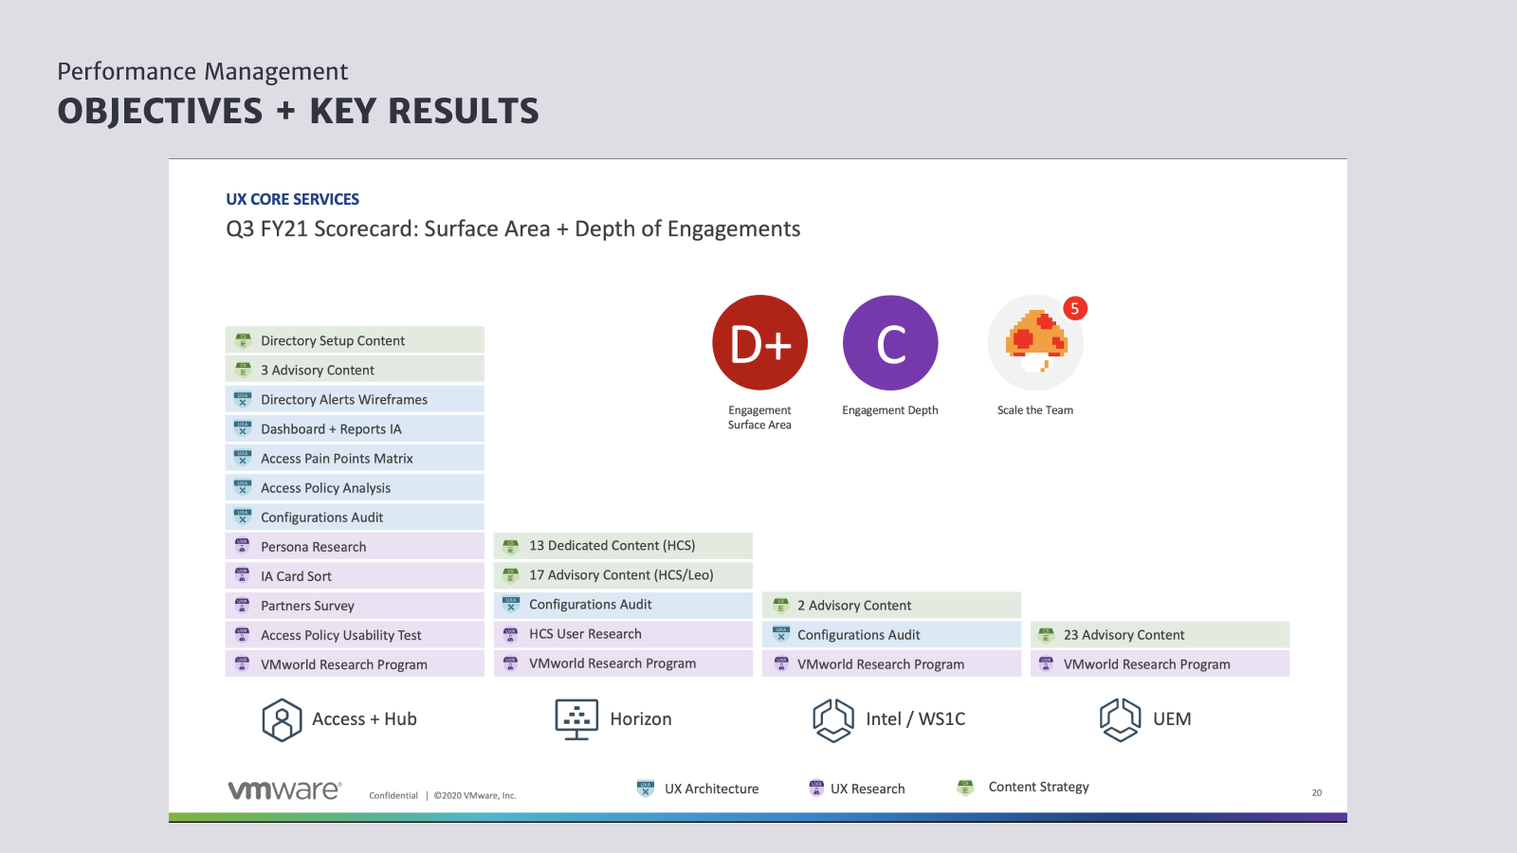Click the Content Strategy legend icon
The width and height of the screenshot is (1517, 853).
[965, 788]
